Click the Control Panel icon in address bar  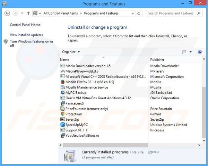(35, 13)
